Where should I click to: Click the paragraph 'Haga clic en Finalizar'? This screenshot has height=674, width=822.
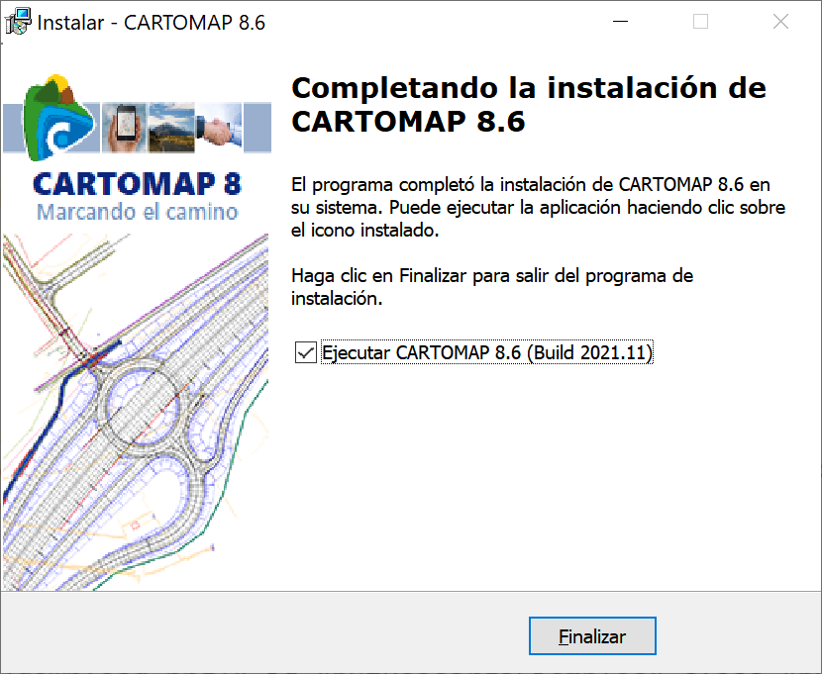[492, 286]
